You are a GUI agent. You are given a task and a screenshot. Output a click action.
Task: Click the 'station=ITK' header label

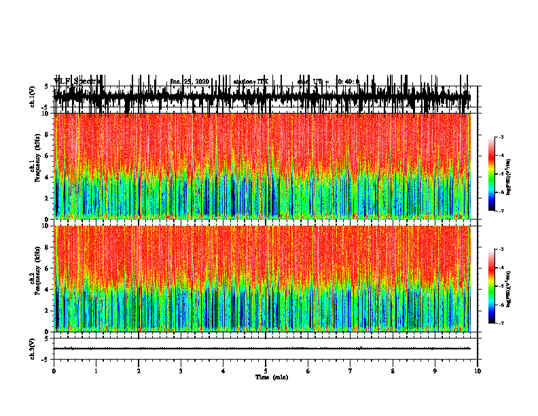251,82
